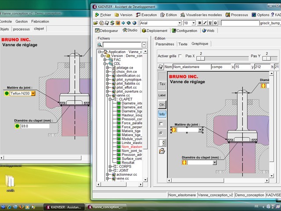Image resolution: width=281 pixels, height=211 pixels.
Task: Open the Arial font dropdown
Action: (180, 23)
